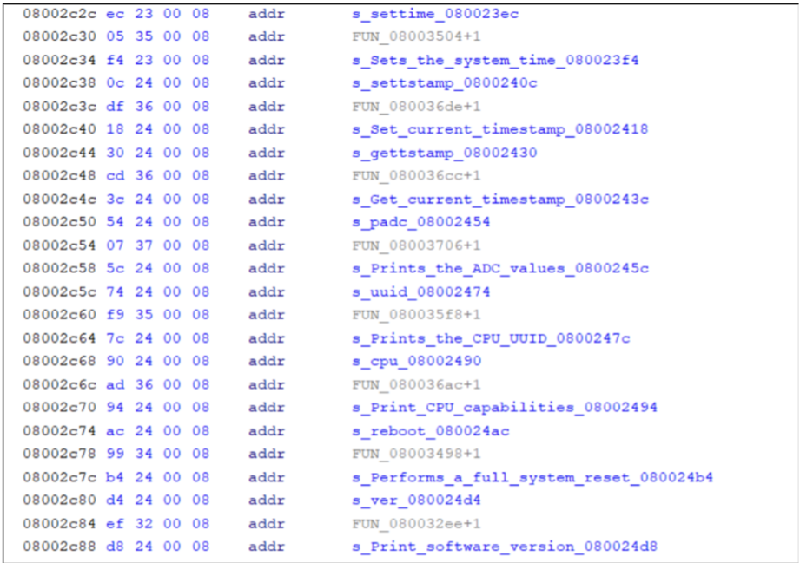Select the s_padc_08002454 string label
Image resolution: width=800 pixels, height=563 pixels.
pos(420,222)
